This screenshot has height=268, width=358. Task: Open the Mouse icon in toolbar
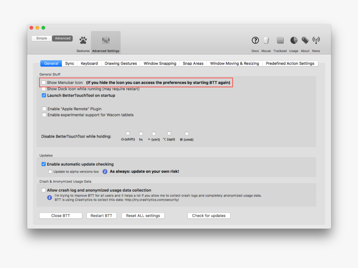pyautogui.click(x=266, y=40)
